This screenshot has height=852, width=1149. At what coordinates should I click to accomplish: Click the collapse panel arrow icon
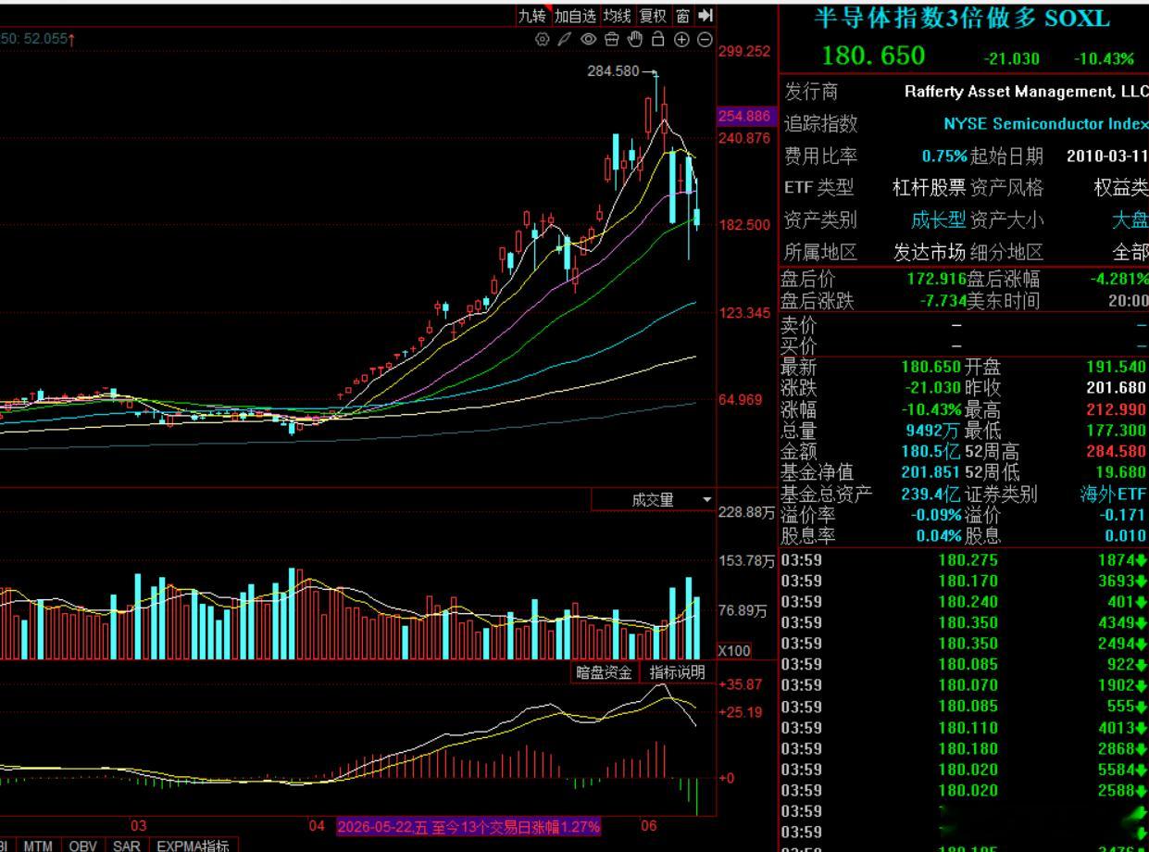point(706,16)
